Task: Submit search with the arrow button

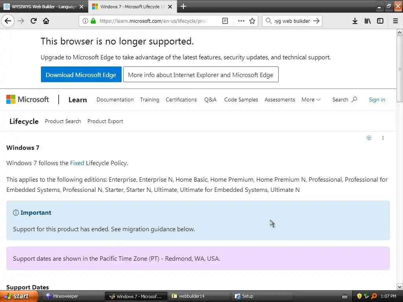Action: point(316,21)
